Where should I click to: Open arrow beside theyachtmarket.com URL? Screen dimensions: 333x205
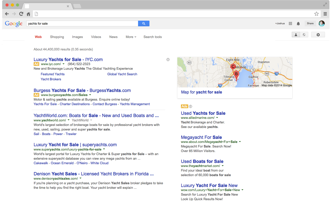(223, 166)
